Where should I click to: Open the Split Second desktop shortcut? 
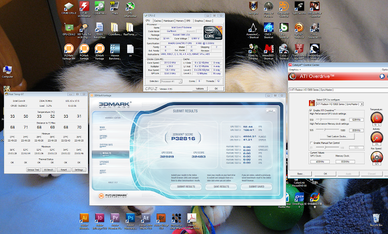click(x=299, y=8)
